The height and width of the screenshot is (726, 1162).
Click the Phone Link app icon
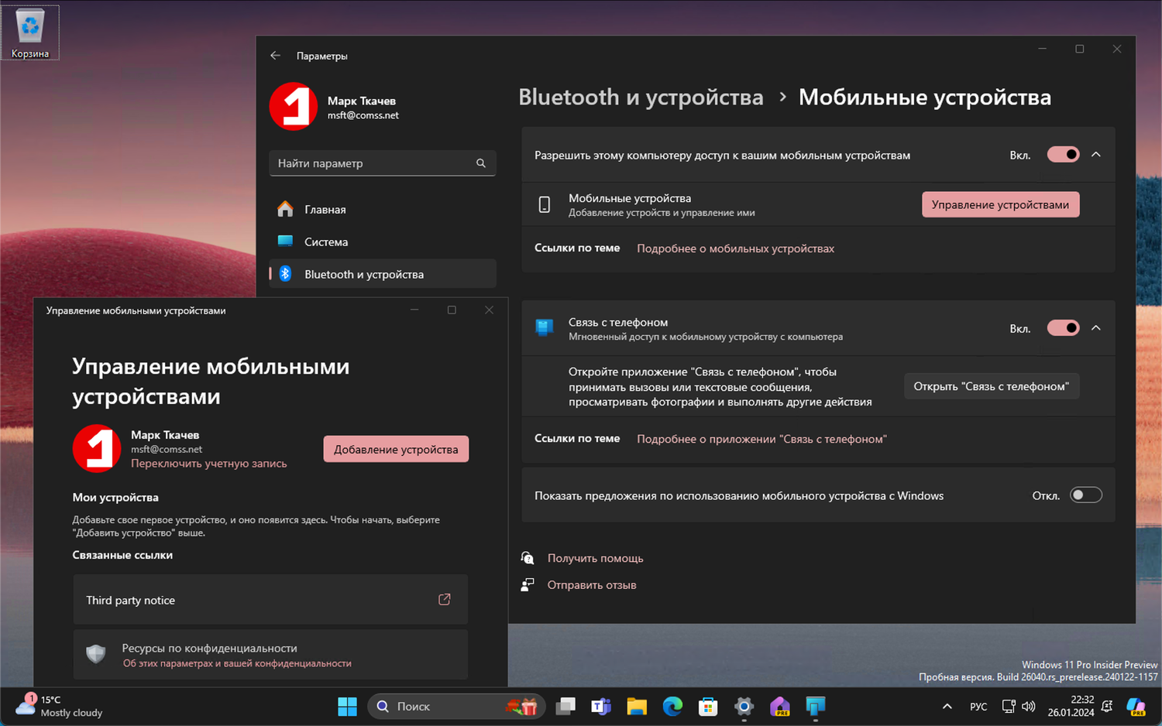(x=545, y=328)
